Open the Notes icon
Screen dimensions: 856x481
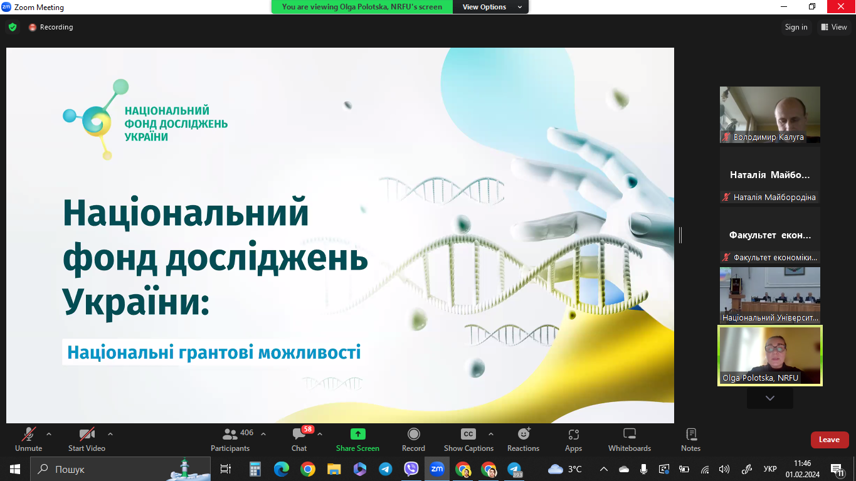pyautogui.click(x=691, y=434)
